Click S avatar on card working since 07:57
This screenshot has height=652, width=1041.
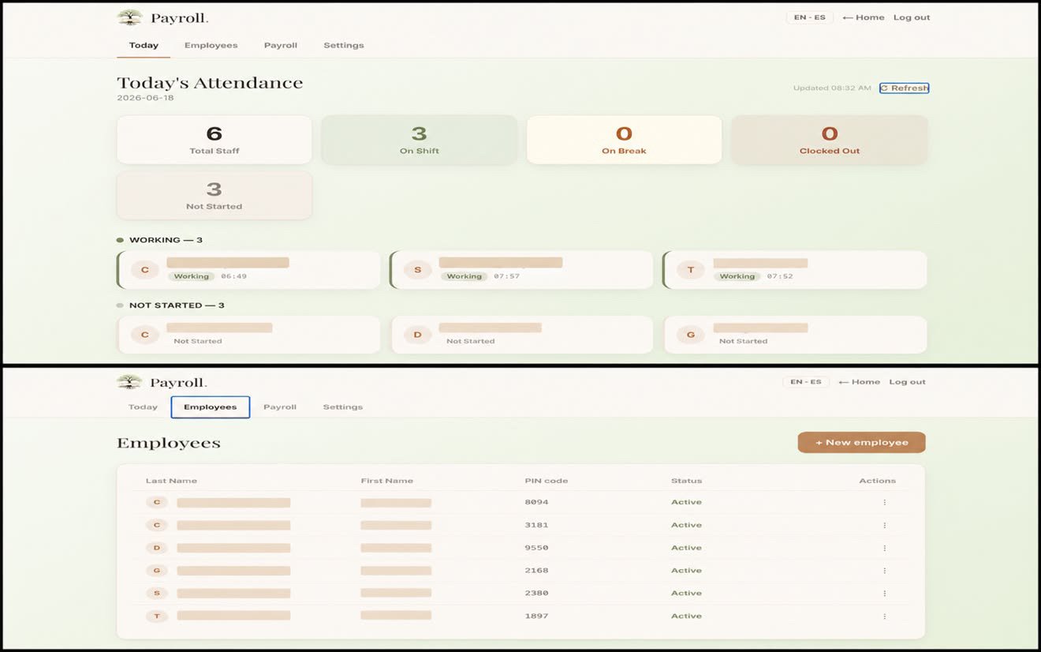coord(417,270)
